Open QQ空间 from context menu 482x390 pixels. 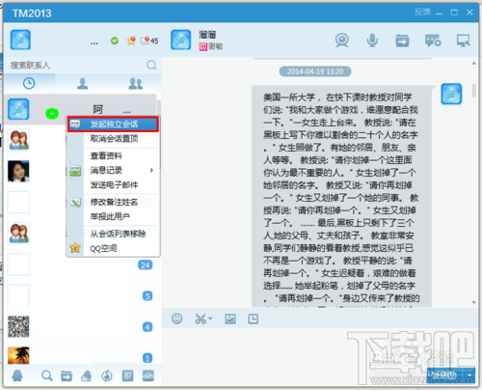click(x=103, y=248)
